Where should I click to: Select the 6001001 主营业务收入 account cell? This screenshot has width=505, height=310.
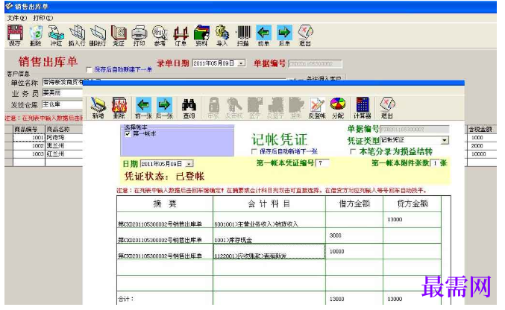269,220
